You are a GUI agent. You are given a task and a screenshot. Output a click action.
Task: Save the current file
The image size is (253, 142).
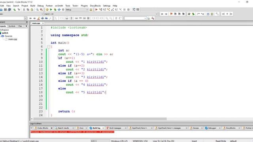click(5, 9)
